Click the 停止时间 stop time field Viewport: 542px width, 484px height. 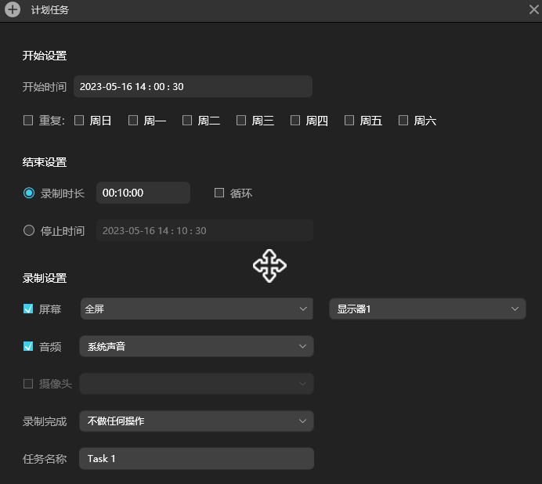(x=204, y=230)
